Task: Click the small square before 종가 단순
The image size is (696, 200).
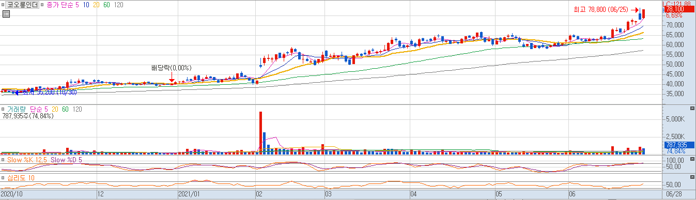Action: tap(42, 5)
